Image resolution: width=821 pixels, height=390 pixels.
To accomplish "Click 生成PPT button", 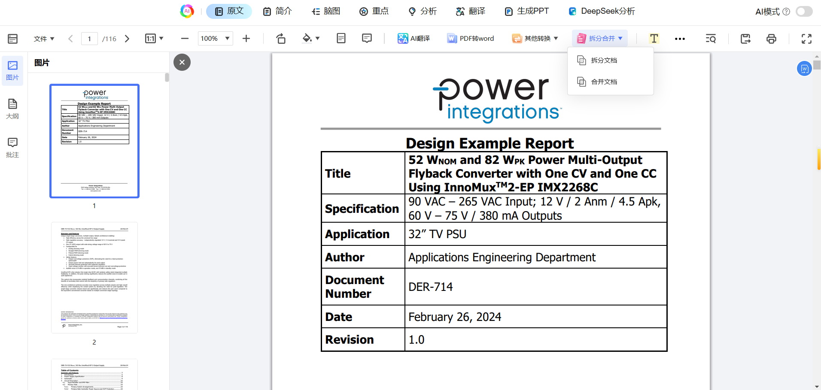I will tap(527, 11).
